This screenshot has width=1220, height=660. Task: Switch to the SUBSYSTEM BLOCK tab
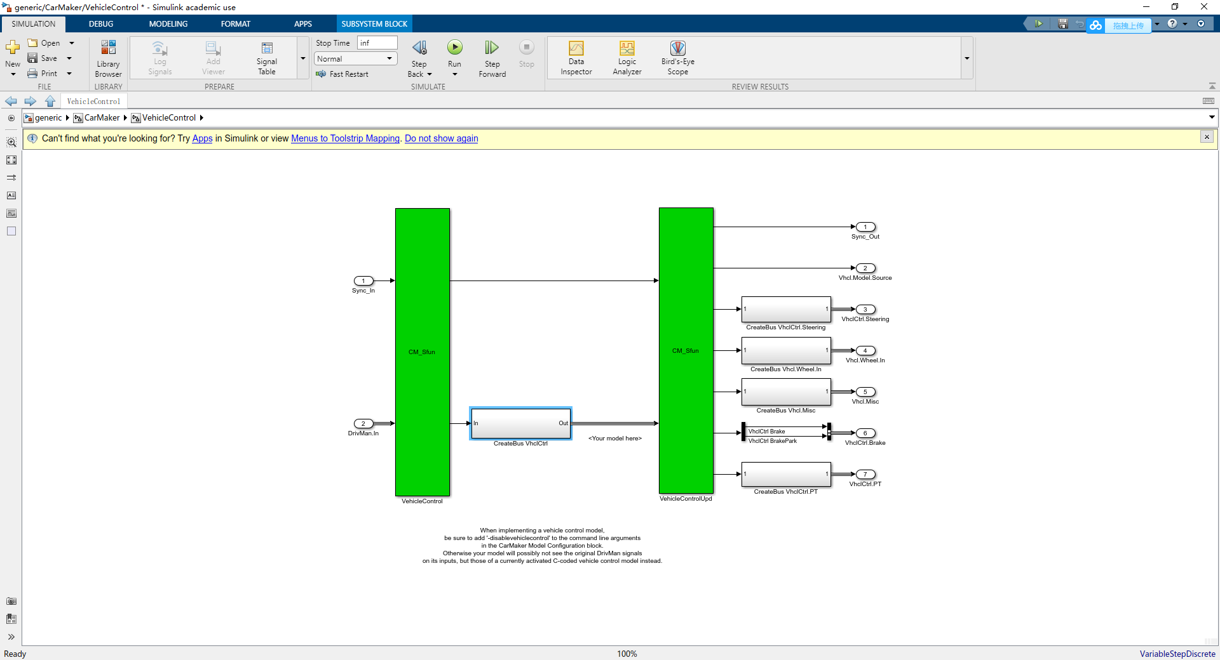click(374, 24)
